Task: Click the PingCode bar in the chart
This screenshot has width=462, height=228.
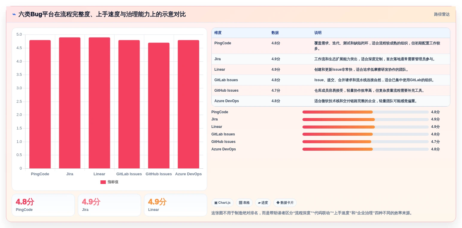Action: coord(40,104)
